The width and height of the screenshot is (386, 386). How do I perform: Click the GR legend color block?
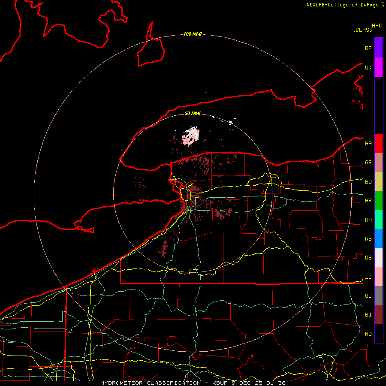tap(379, 163)
